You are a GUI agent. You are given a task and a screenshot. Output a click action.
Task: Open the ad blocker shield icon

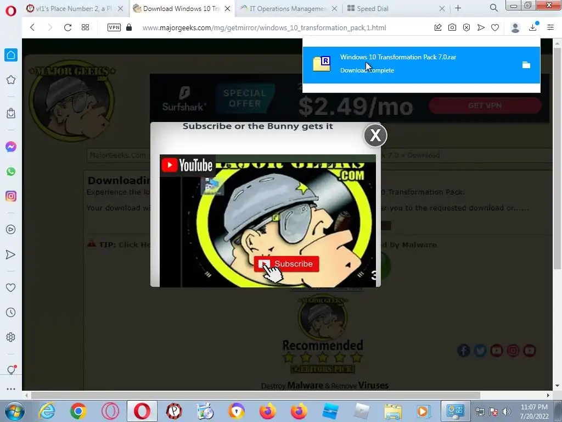[467, 27]
